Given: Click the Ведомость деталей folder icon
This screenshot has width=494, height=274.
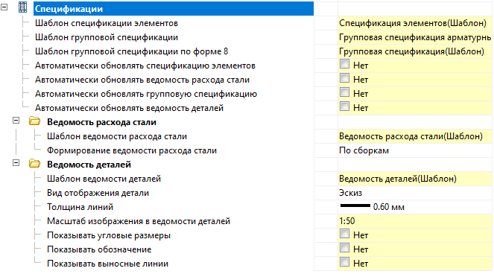Looking at the screenshot, I should click(x=35, y=164).
